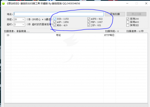Click the 扫描速度: 0/秒 text
Screen dimensions: 150x107
(135, 31)
